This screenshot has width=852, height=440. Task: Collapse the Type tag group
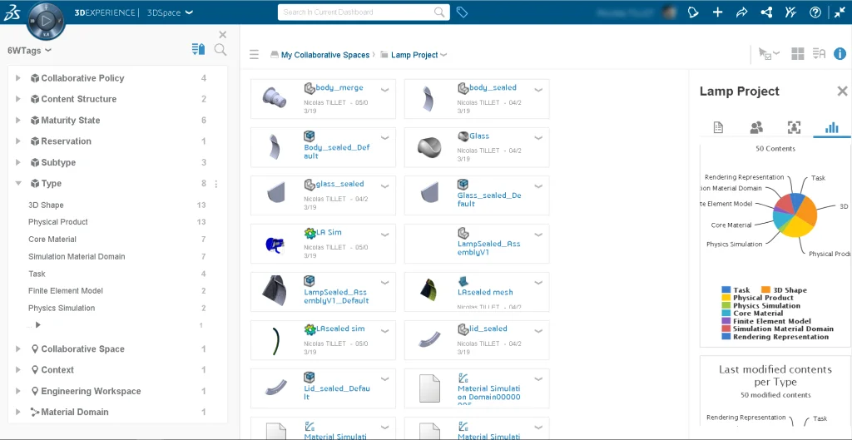(18, 184)
